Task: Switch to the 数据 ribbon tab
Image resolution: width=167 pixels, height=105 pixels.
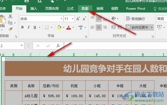Action: tap(85, 9)
